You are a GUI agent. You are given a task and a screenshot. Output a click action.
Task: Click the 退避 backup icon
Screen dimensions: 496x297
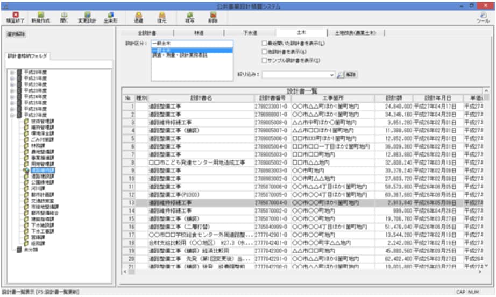coord(139,15)
